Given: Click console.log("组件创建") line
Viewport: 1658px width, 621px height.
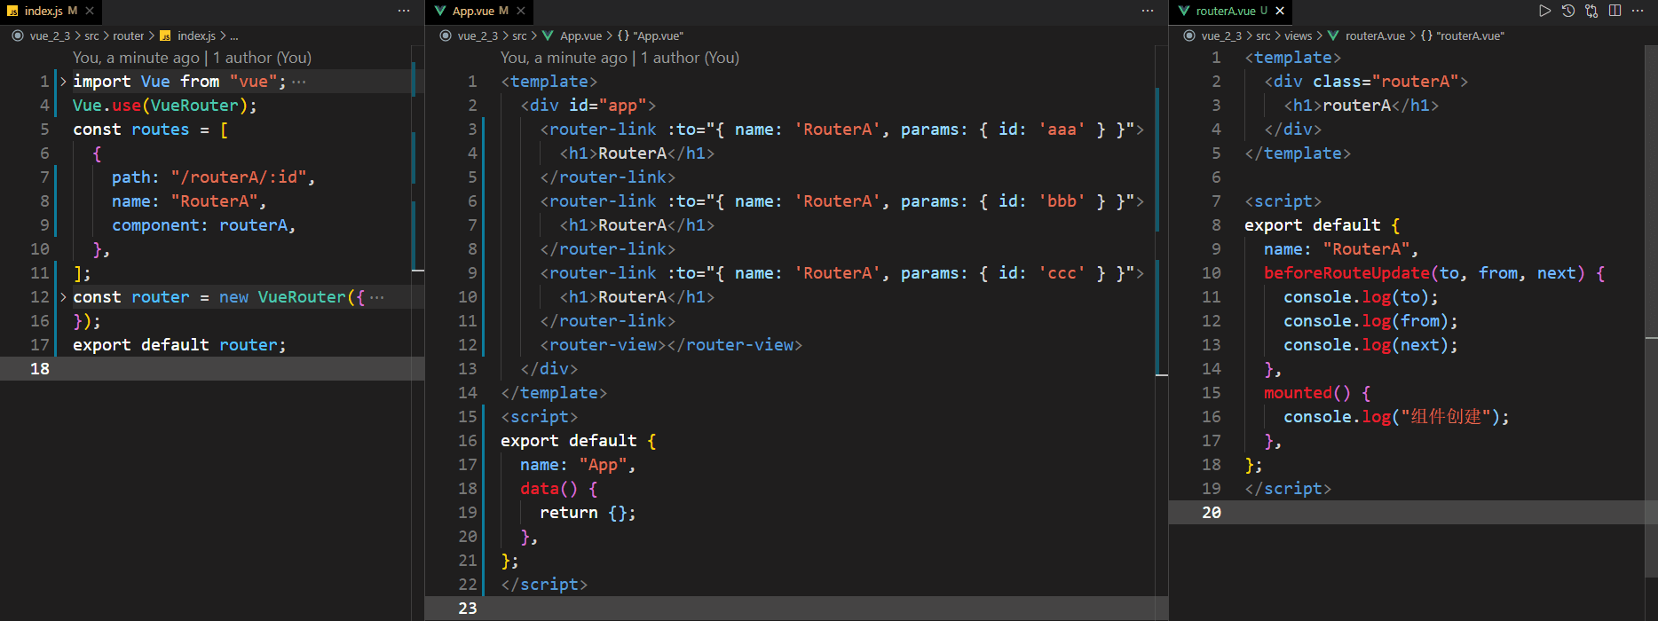Looking at the screenshot, I should (1396, 417).
